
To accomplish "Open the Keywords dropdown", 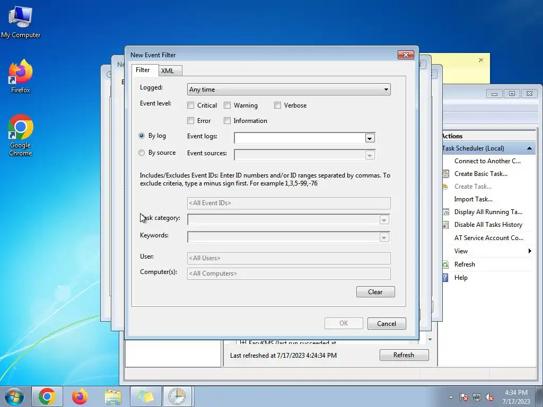I will 384,237.
